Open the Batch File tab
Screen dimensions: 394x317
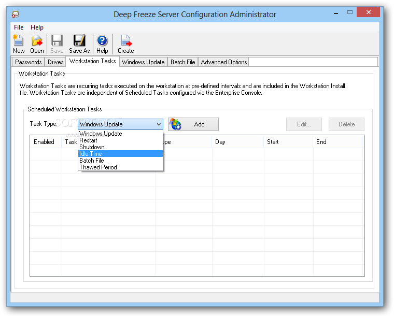point(183,62)
